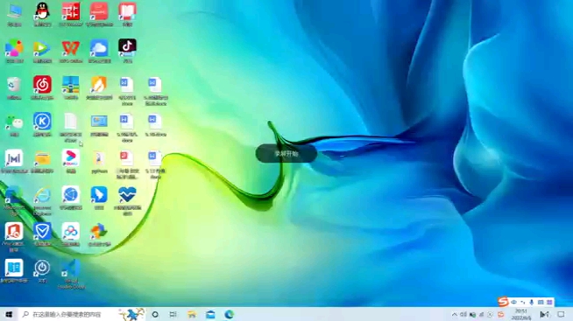
Task: Open Task View from the taskbar
Action: [173, 314]
